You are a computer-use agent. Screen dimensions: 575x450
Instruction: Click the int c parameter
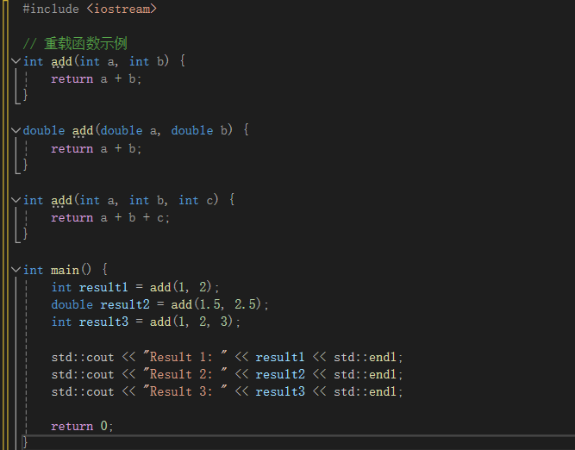(x=196, y=200)
